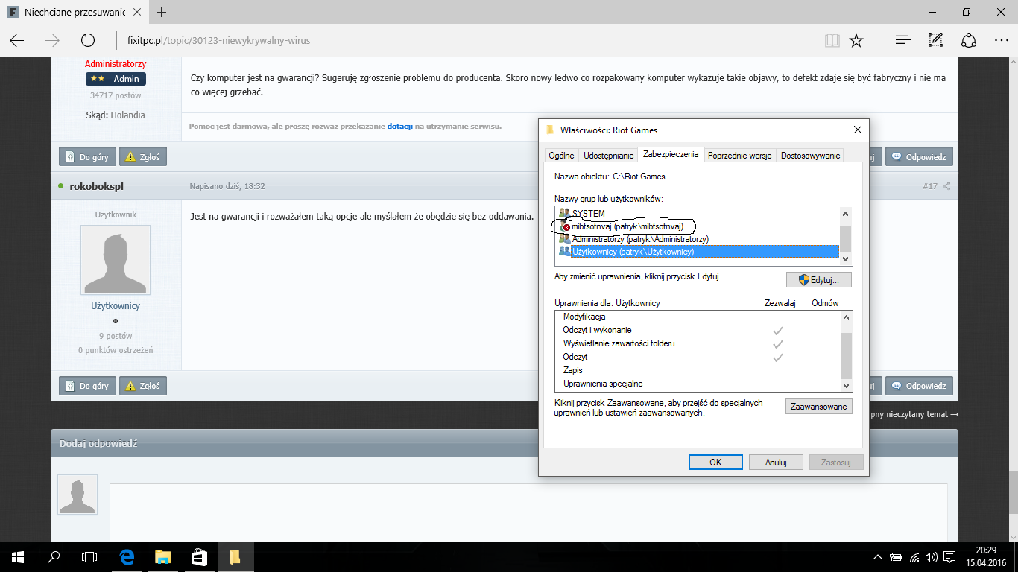Image resolution: width=1018 pixels, height=572 pixels.
Task: Click the '#17' post number link
Action: [x=929, y=185]
